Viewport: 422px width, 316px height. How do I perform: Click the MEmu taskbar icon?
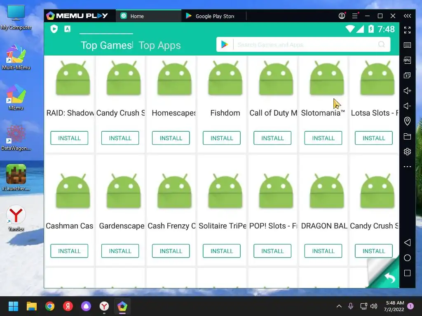click(122, 306)
